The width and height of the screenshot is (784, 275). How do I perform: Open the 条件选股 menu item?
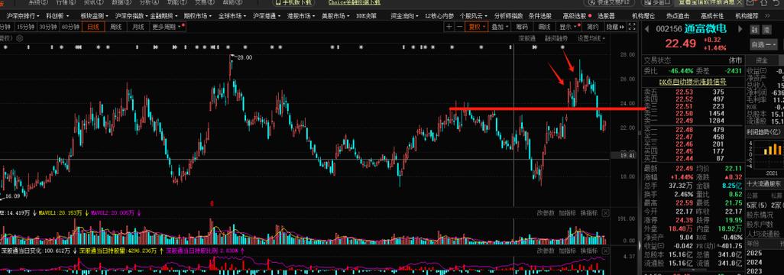pos(540,15)
